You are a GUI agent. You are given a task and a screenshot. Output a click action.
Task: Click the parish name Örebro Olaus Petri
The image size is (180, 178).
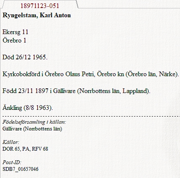click(70, 74)
